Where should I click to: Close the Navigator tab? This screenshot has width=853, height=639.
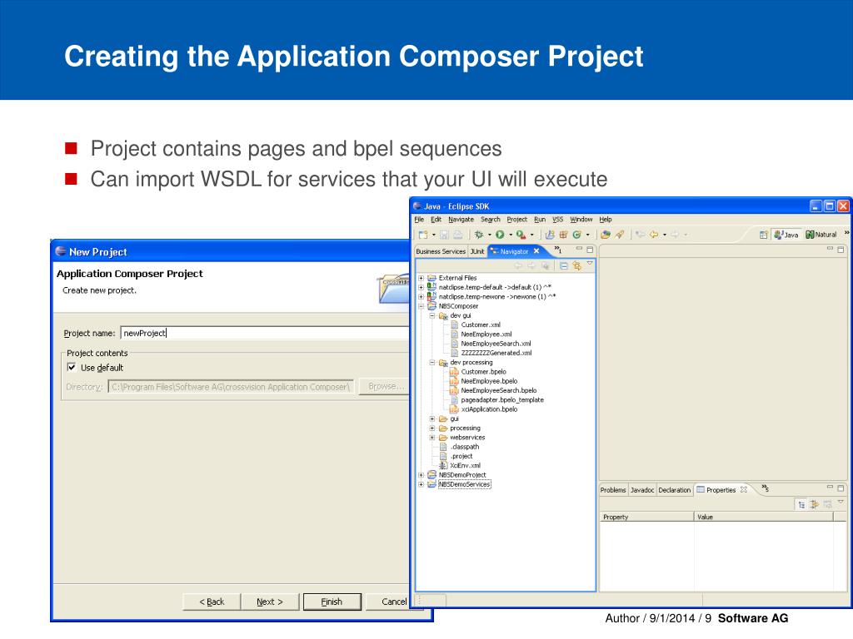pyautogui.click(x=536, y=251)
